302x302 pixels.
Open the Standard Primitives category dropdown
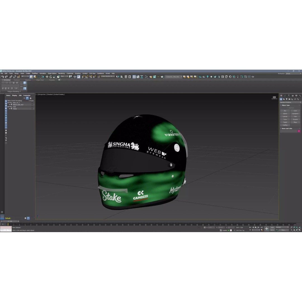tap(291, 102)
